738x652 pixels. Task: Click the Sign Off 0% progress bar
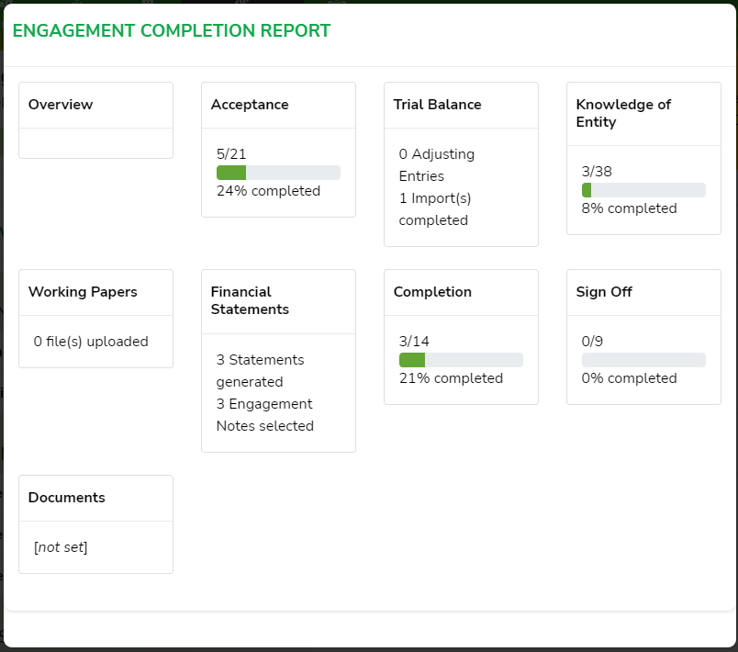[x=643, y=360]
